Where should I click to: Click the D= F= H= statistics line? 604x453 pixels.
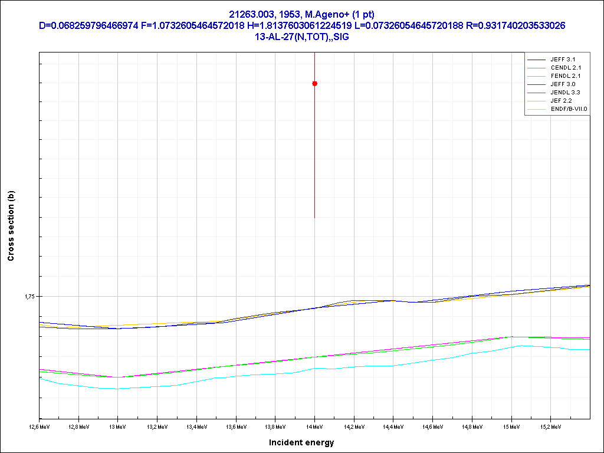pyautogui.click(x=301, y=25)
